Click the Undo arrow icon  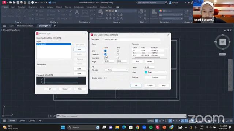(36, 3)
